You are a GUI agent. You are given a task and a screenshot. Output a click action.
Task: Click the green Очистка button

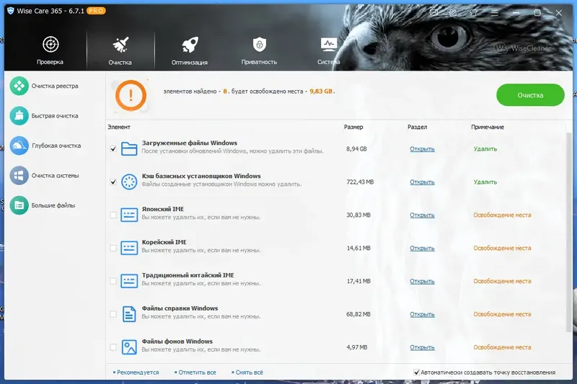[530, 95]
